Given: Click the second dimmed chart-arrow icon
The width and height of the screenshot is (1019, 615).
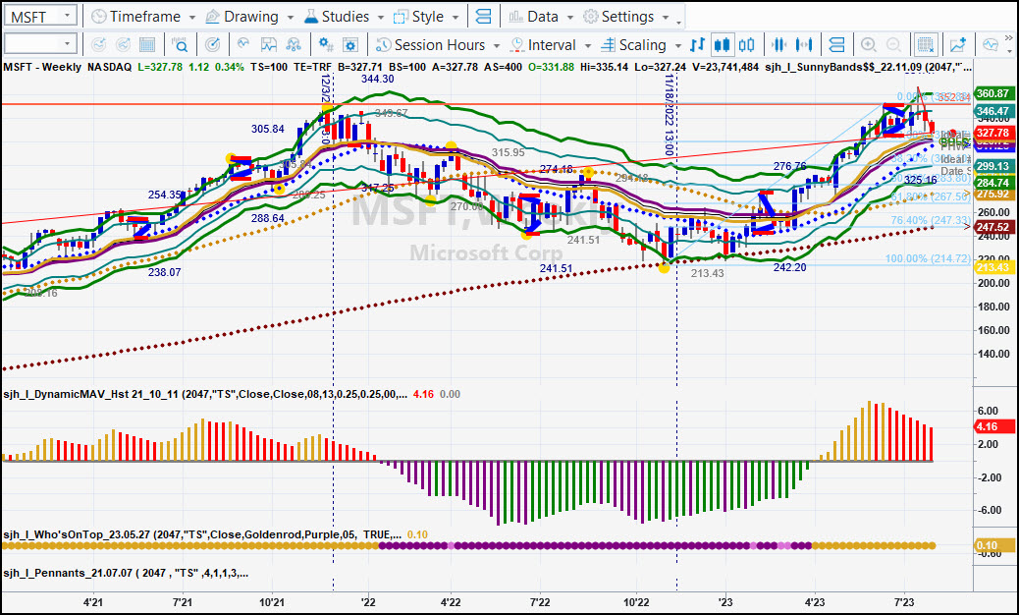Looking at the screenshot, I should 123,45.
